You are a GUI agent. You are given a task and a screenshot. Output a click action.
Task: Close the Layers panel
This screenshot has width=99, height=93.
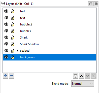(x=96, y=4)
